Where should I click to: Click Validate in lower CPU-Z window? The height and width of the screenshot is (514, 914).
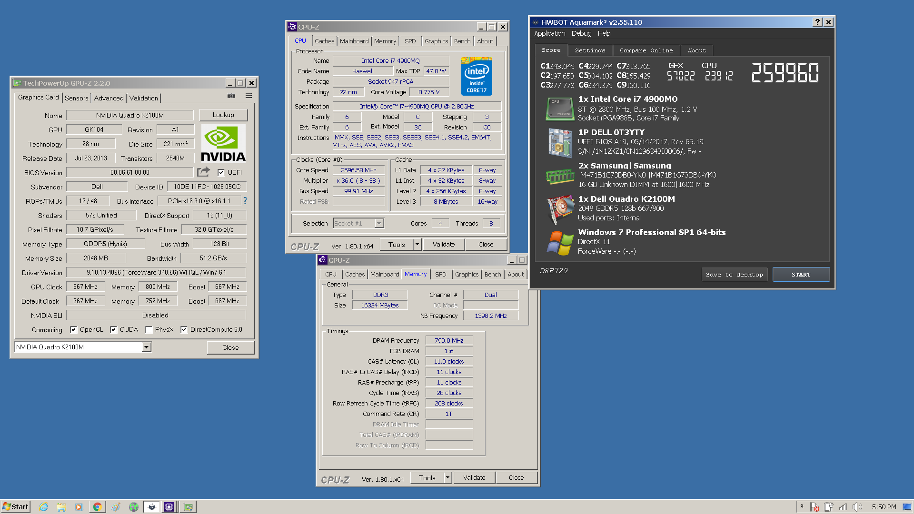click(474, 477)
